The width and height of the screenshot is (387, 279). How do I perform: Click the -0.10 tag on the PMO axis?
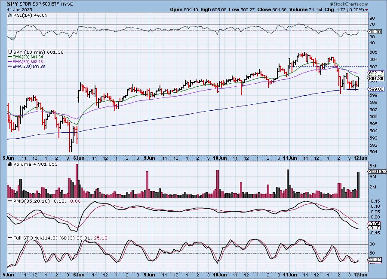374,227
